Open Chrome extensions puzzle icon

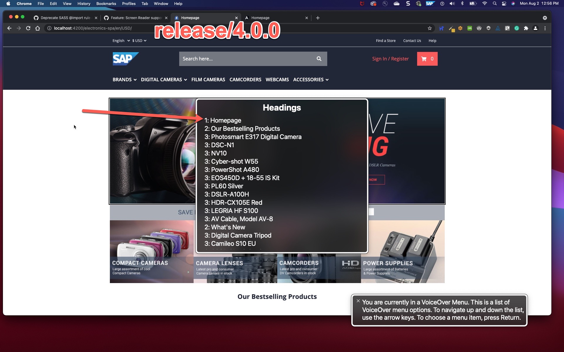click(526, 28)
